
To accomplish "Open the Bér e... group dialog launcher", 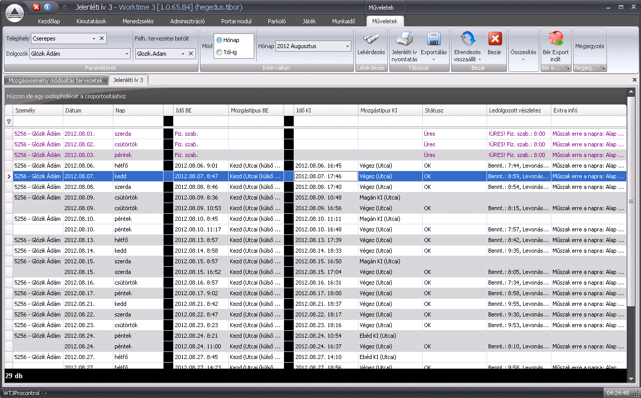I will pos(568,67).
